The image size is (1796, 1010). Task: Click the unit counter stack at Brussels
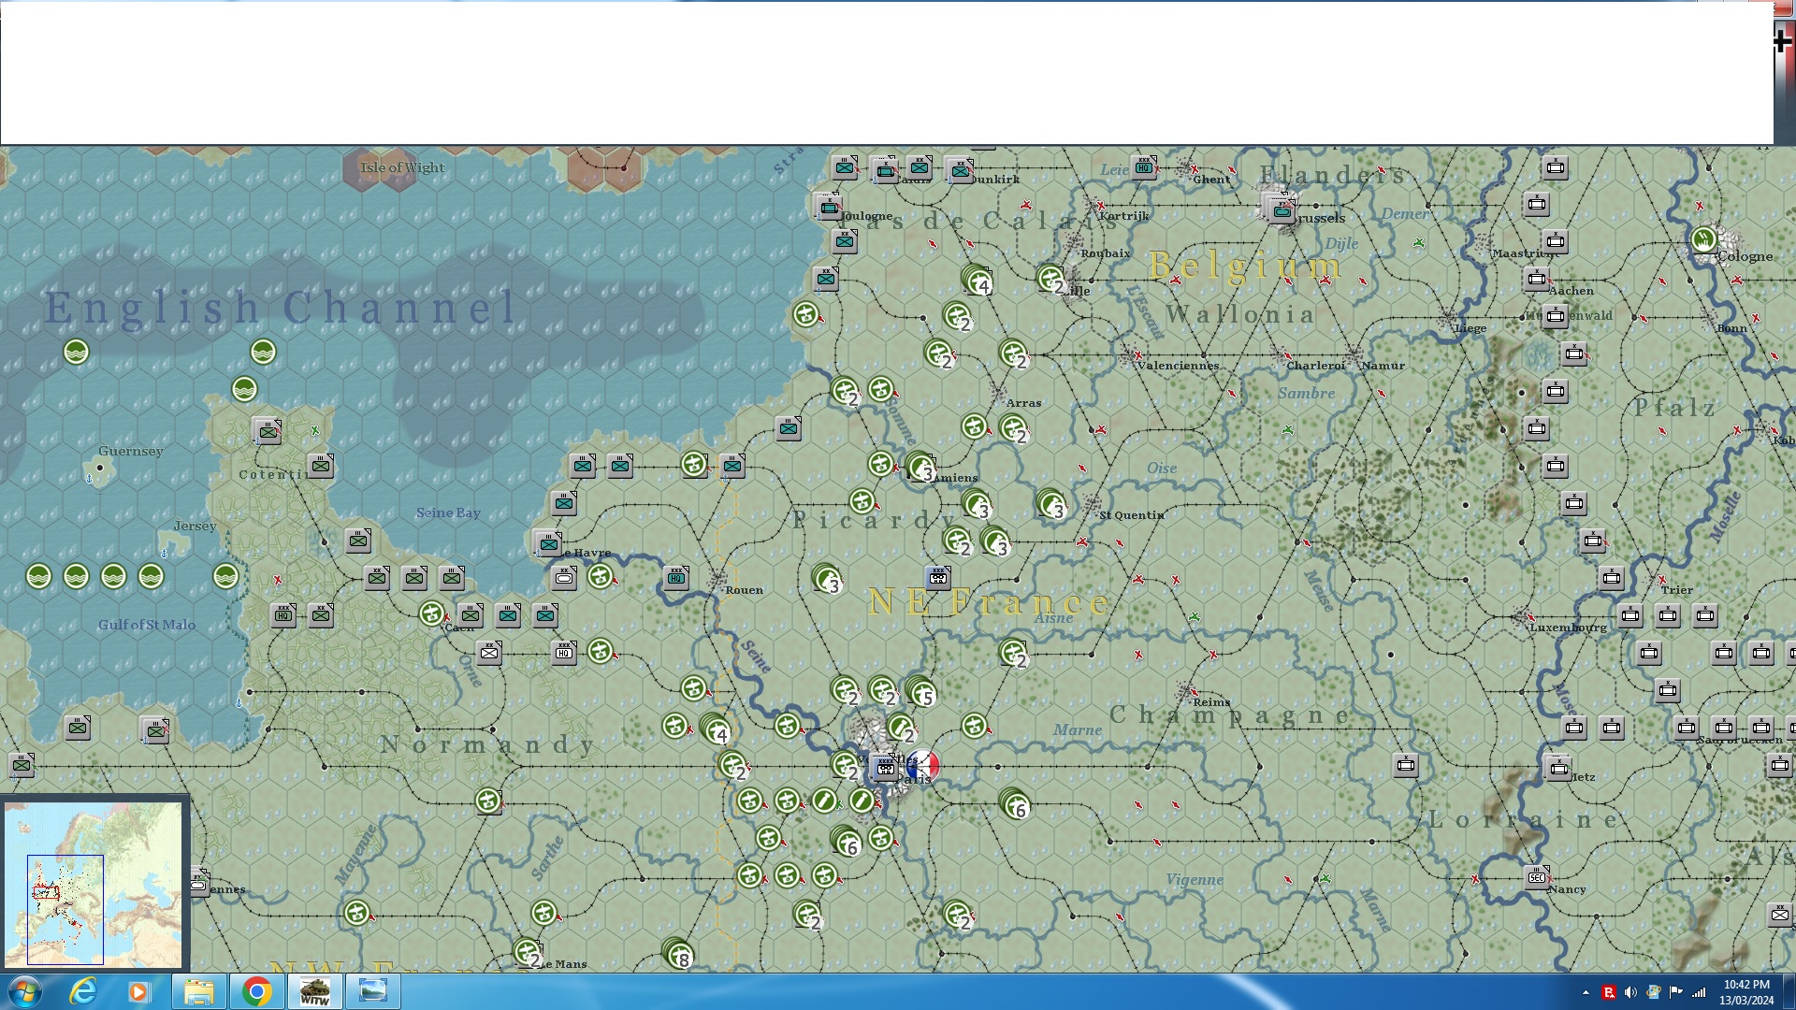(1281, 210)
